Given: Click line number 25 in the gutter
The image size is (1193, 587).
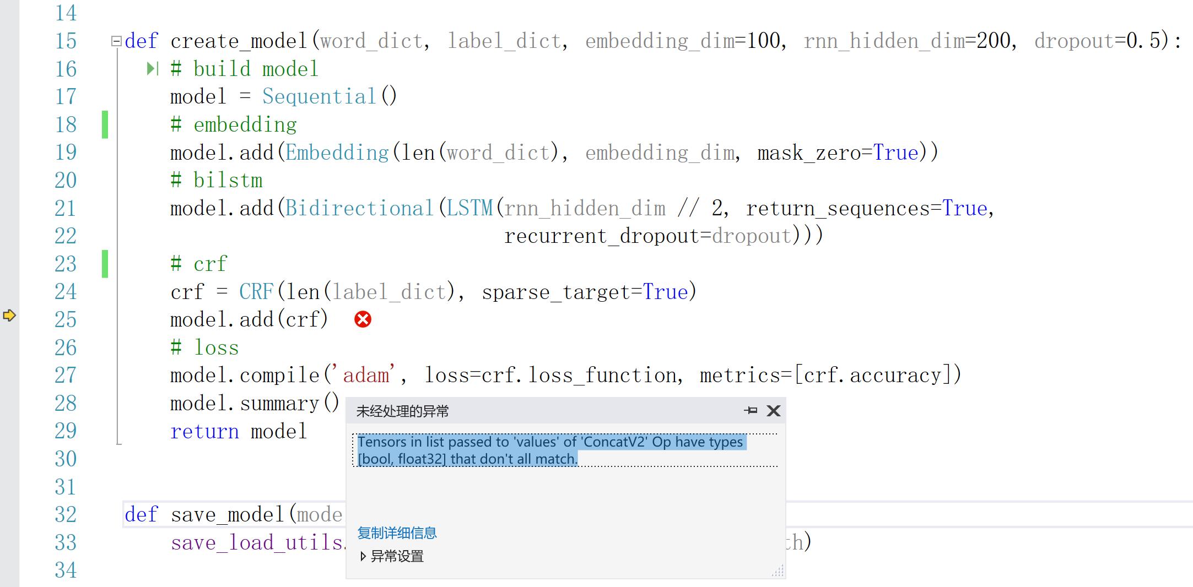Looking at the screenshot, I should pos(66,320).
